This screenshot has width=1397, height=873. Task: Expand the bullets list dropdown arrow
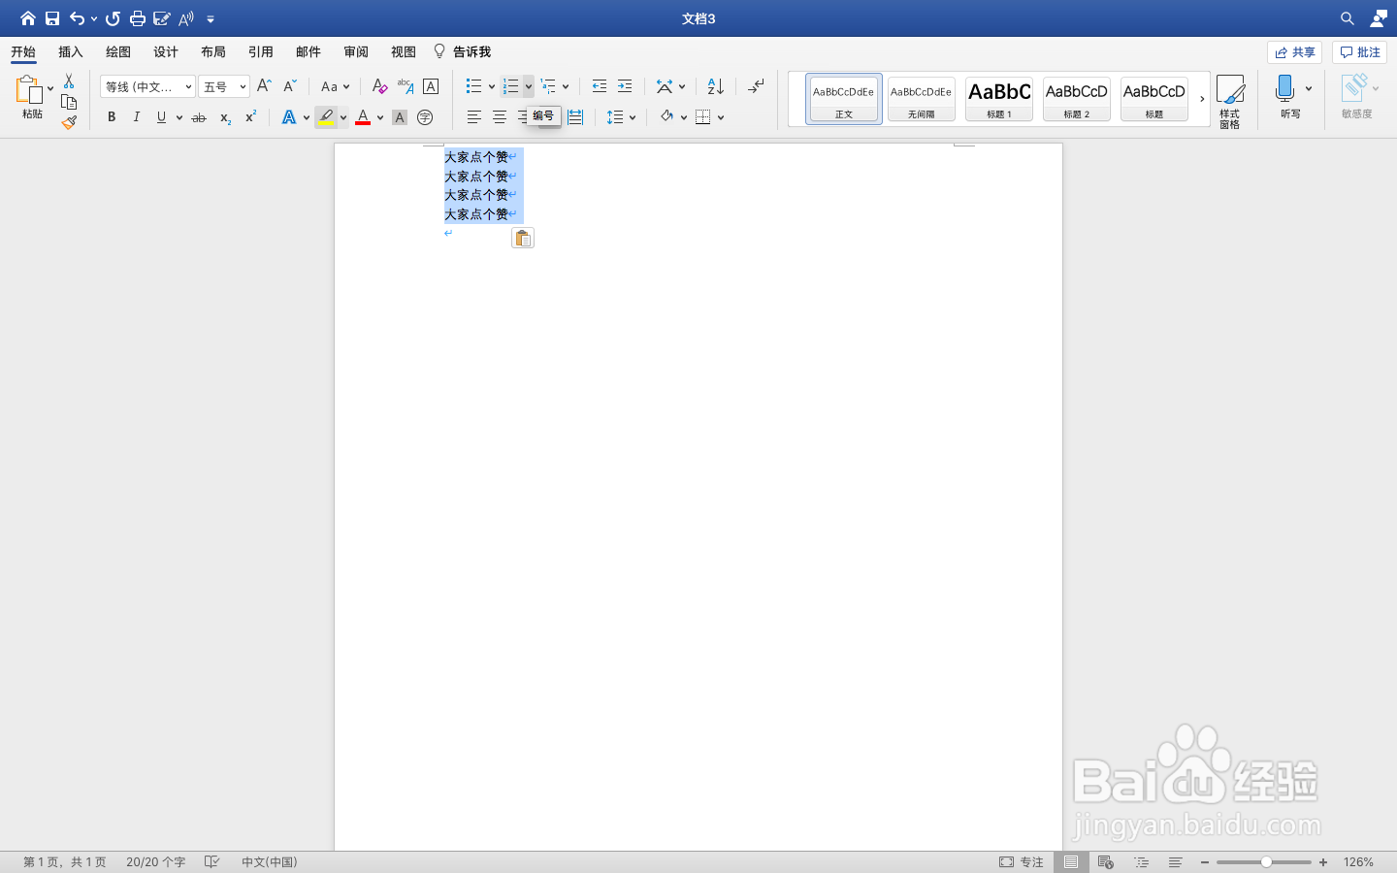click(x=492, y=86)
